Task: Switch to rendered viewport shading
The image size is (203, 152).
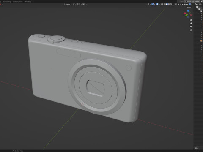Action: point(171,4)
